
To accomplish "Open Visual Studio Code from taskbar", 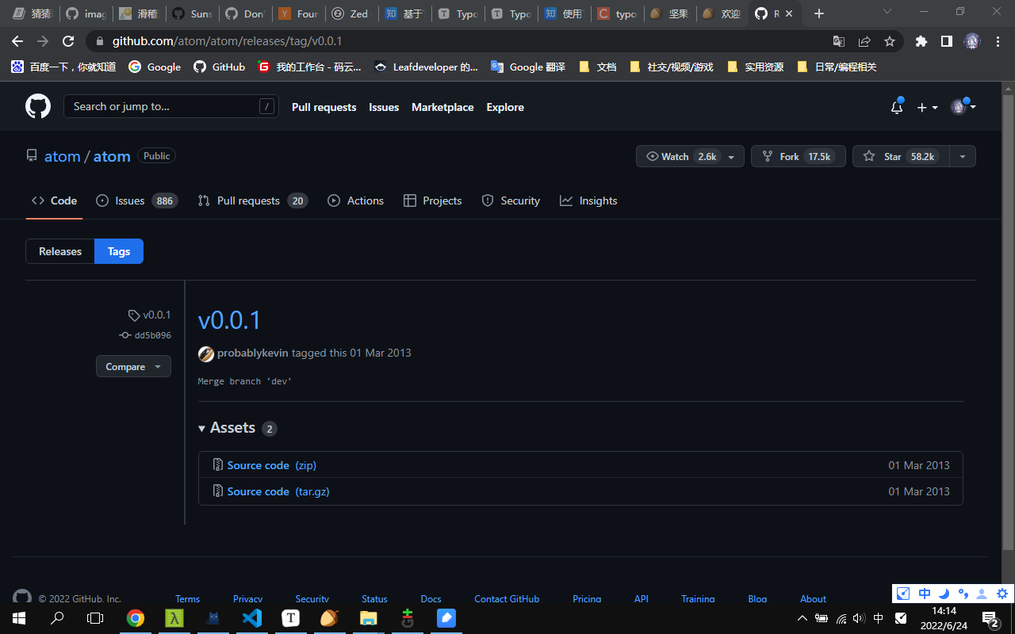I will tap(252, 618).
